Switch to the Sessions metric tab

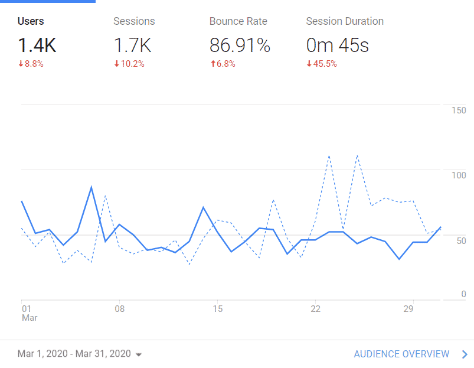pos(134,21)
